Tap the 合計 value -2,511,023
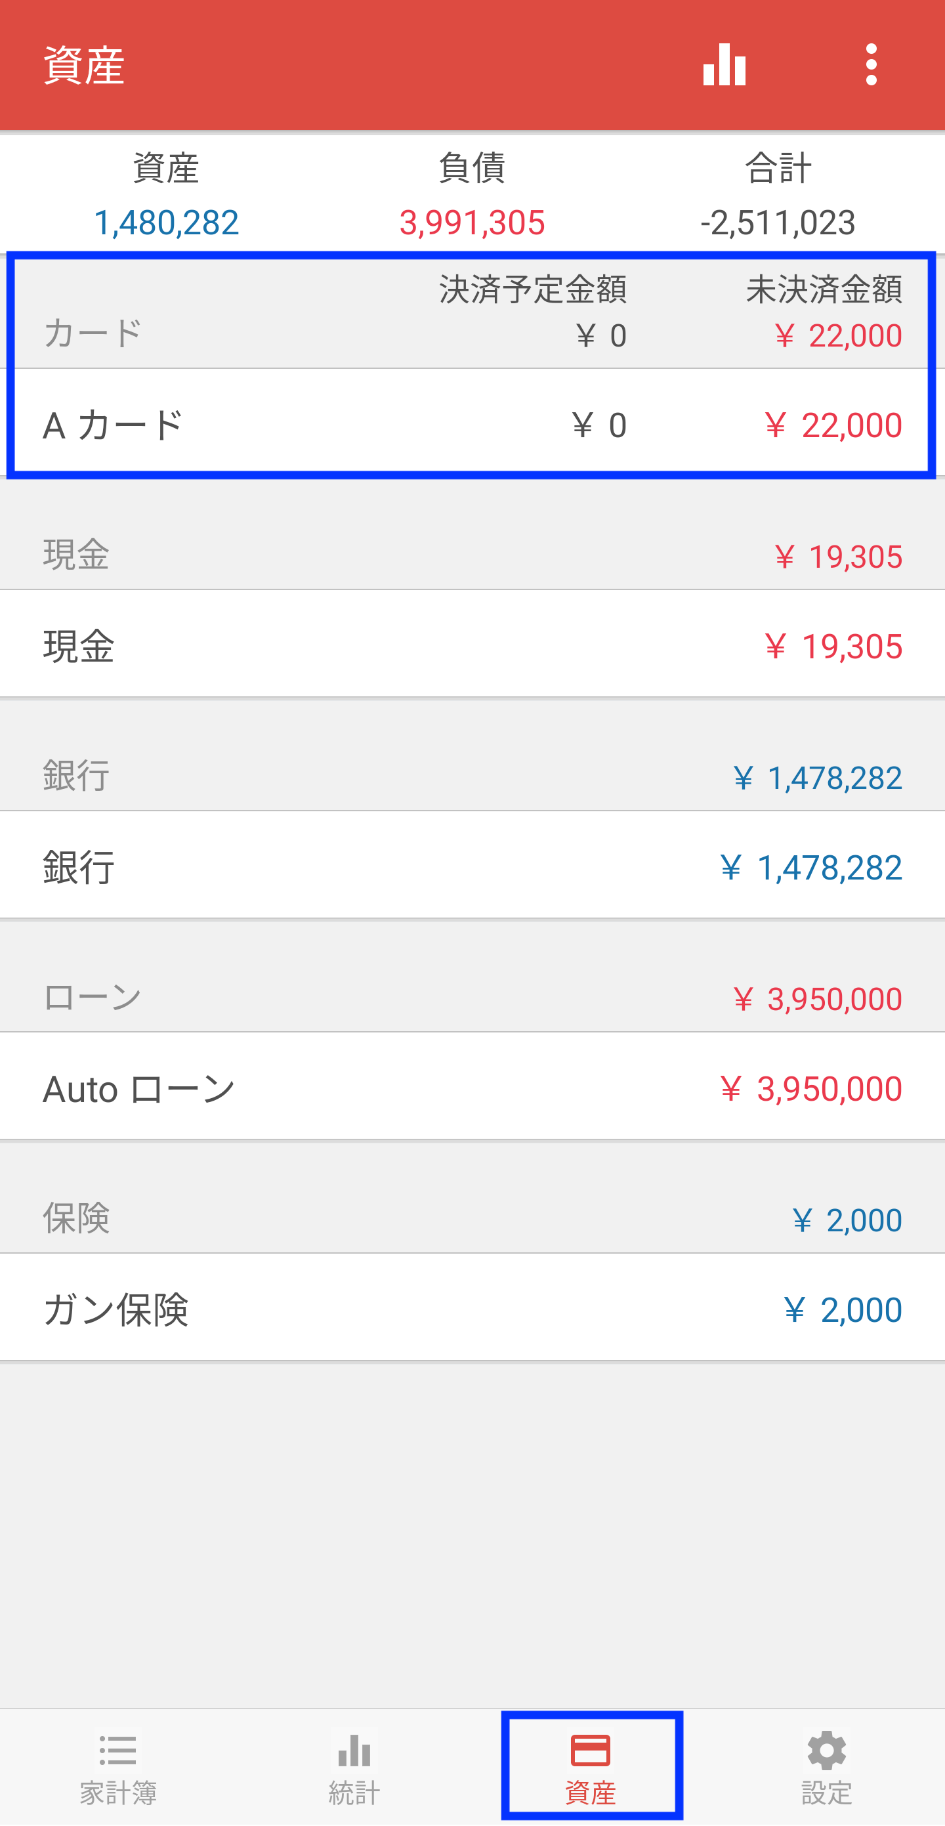945x1826 pixels. click(778, 223)
